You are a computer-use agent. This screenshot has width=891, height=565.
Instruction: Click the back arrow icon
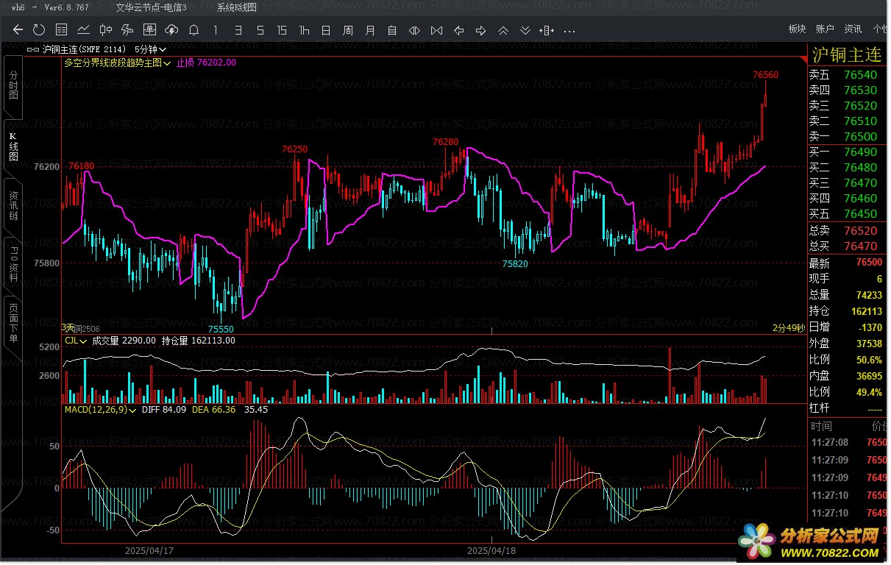click(18, 30)
